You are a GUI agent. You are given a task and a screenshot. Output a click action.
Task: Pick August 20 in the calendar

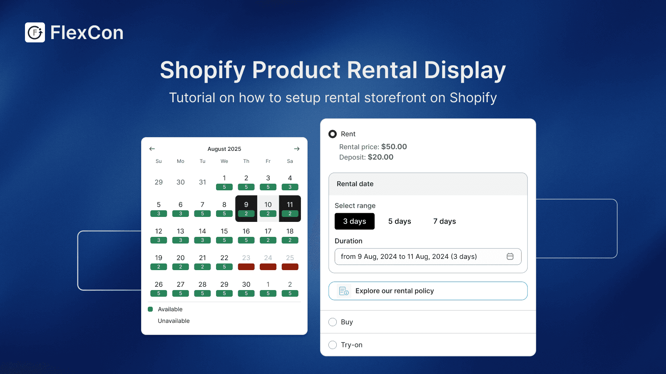point(181,262)
